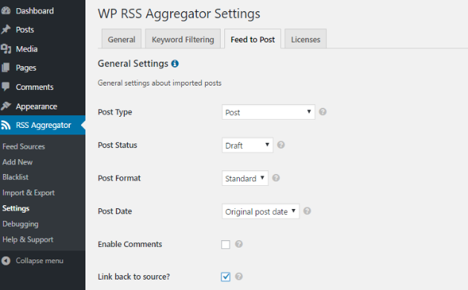This screenshot has width=468, height=290.
Task: Select the Feed to Post tab
Action: [x=253, y=39]
